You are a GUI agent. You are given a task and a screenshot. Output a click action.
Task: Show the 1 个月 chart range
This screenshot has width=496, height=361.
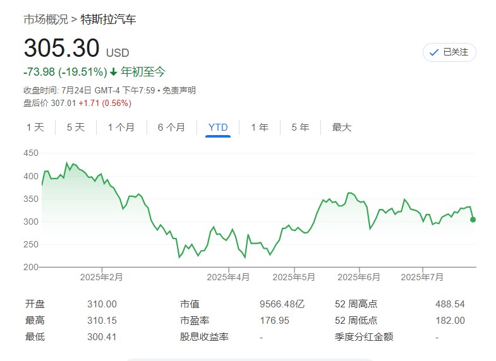click(121, 127)
